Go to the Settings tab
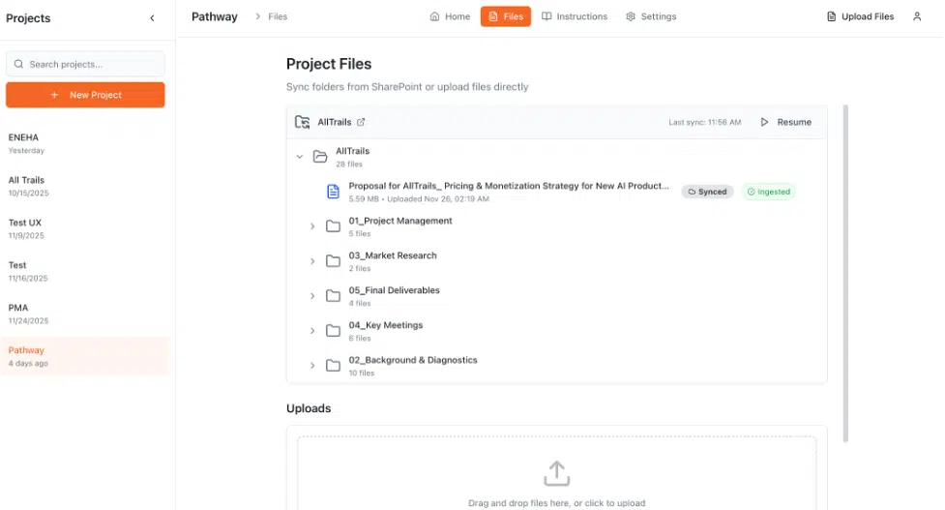This screenshot has width=945, height=510. 651,16
